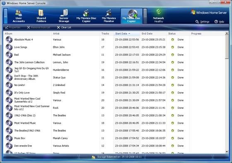This screenshot has width=232, height=163.
Task: Switch to Server Storage tab
Action: (x=64, y=16)
